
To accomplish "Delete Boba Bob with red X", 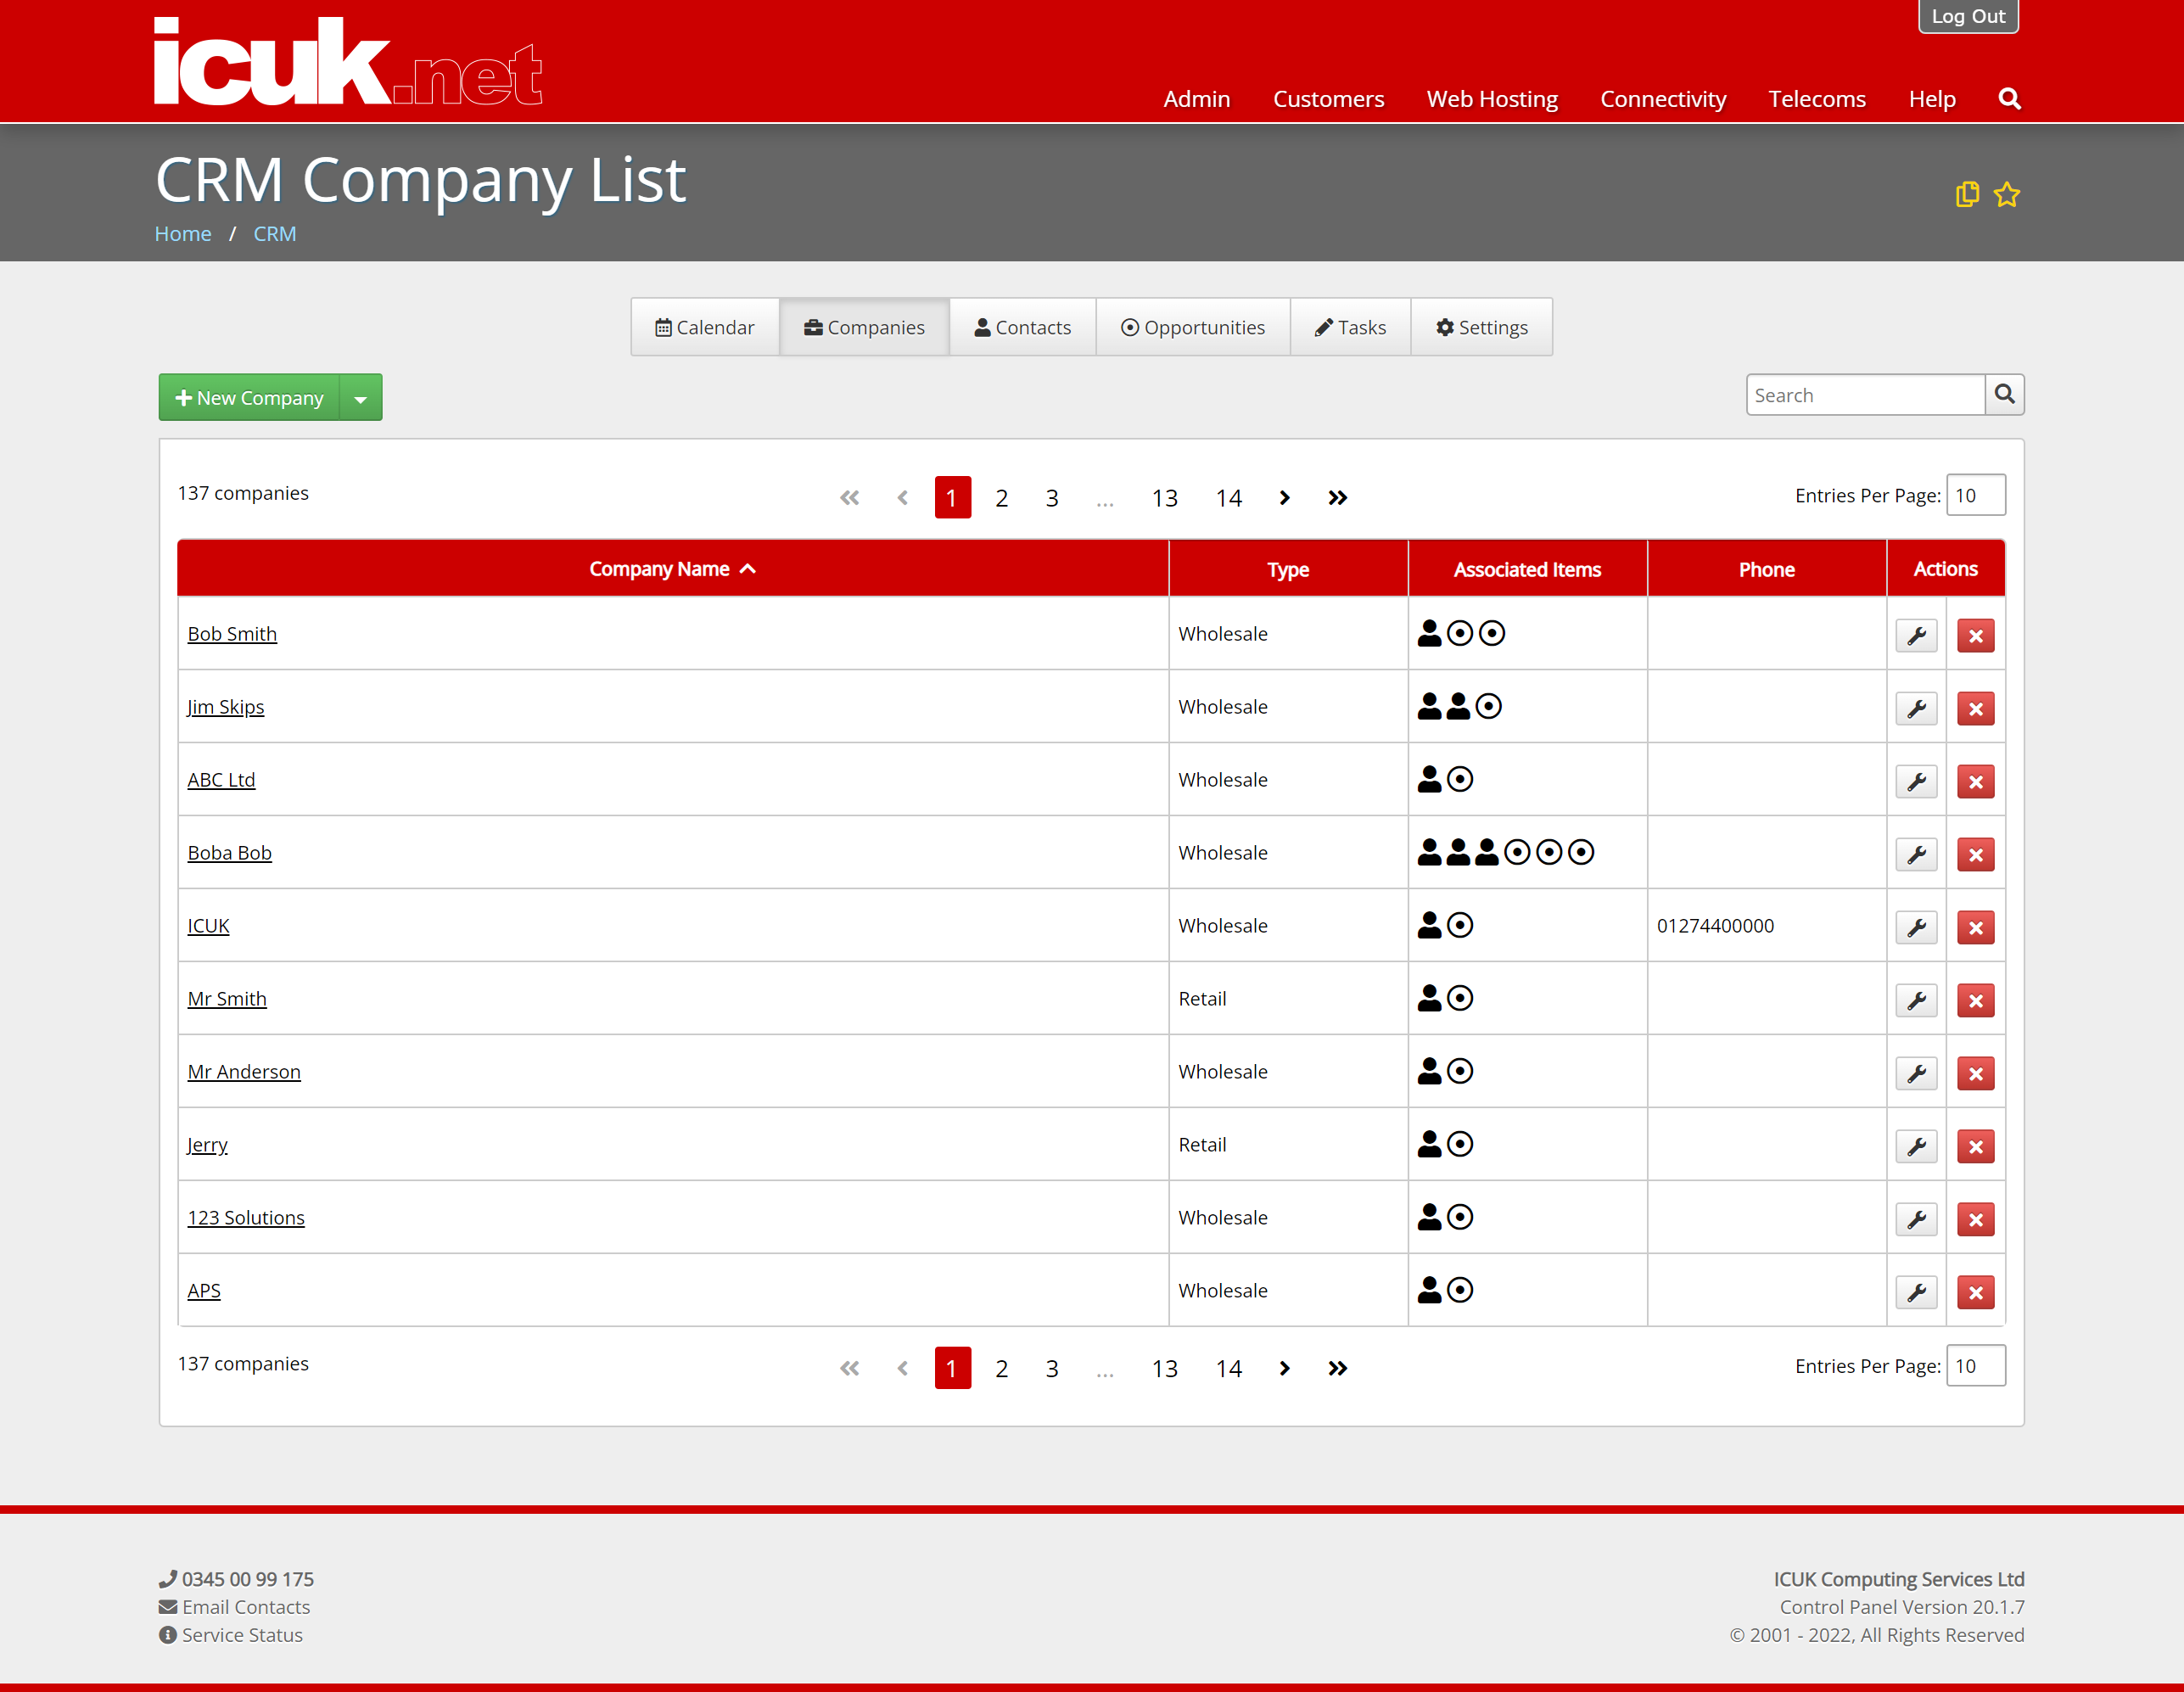I will (1975, 855).
